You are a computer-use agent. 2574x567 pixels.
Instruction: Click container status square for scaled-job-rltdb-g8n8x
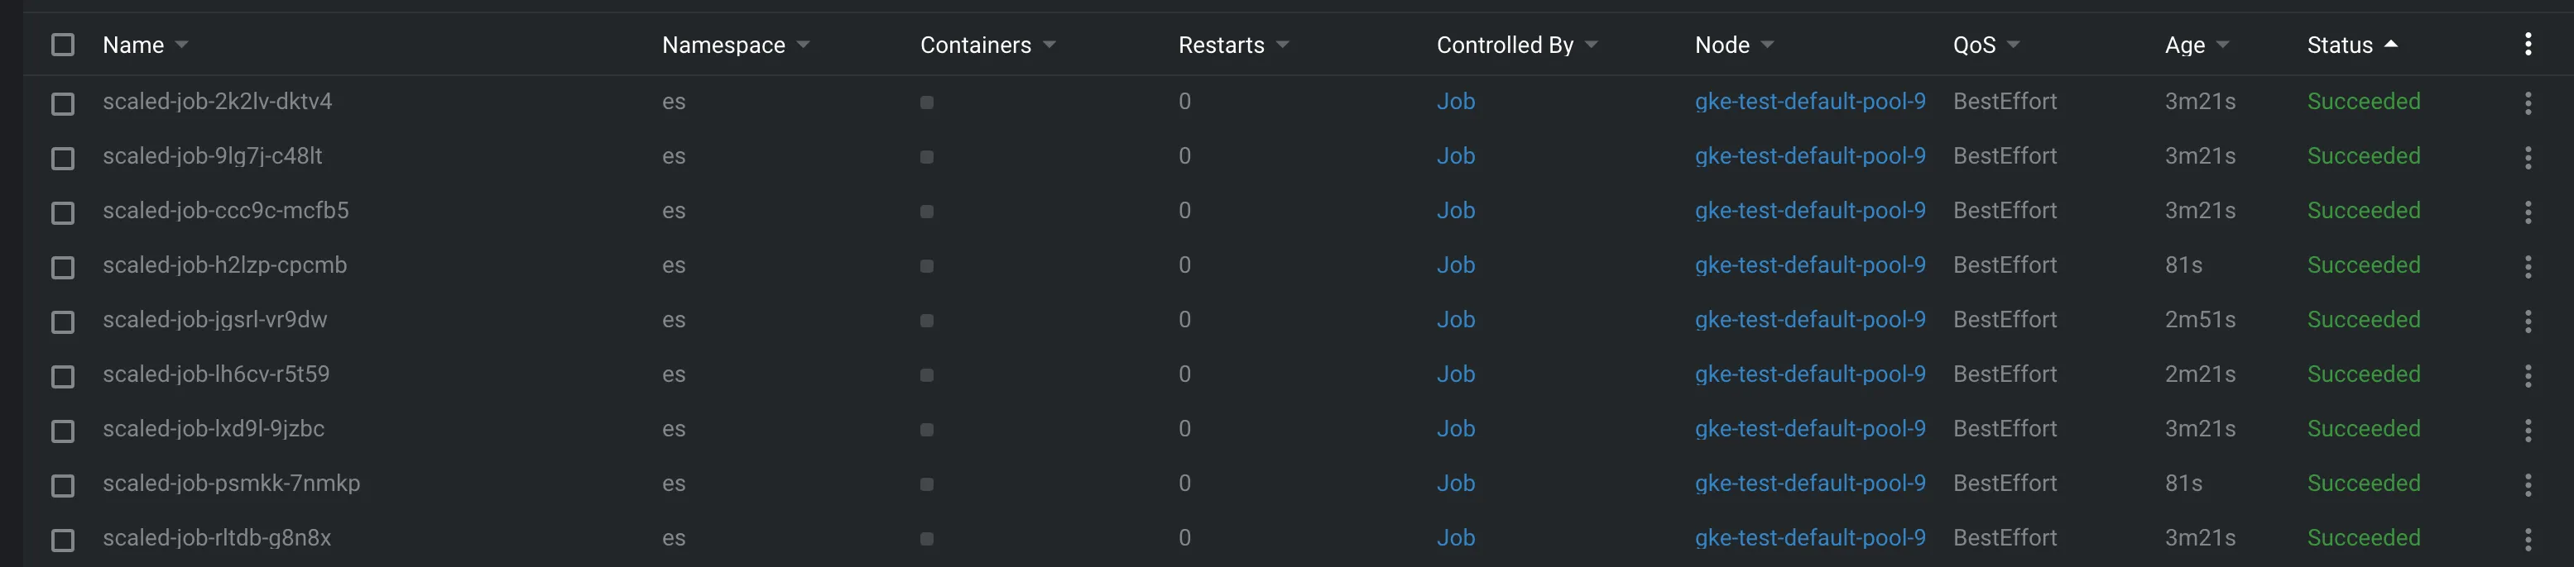[x=926, y=539]
